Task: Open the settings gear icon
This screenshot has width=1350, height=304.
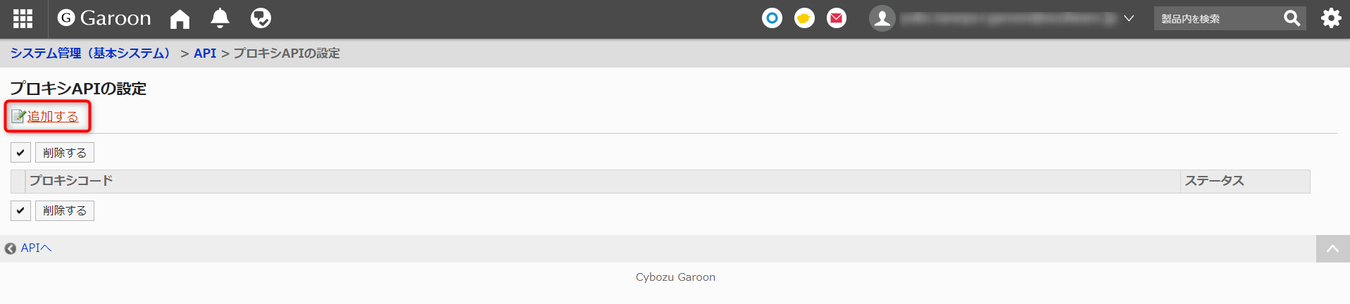Action: click(x=1331, y=18)
